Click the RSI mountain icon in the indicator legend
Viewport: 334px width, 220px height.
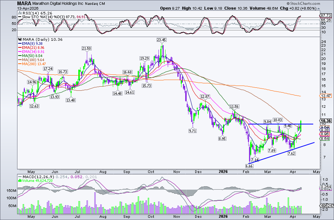click(20, 13)
